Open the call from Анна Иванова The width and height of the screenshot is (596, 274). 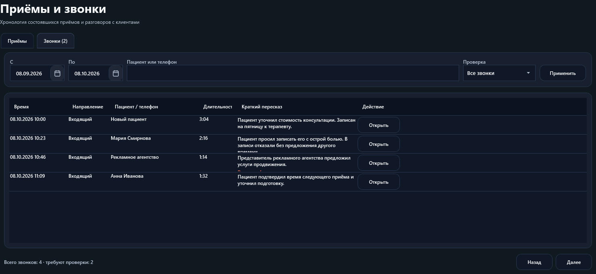[379, 182]
